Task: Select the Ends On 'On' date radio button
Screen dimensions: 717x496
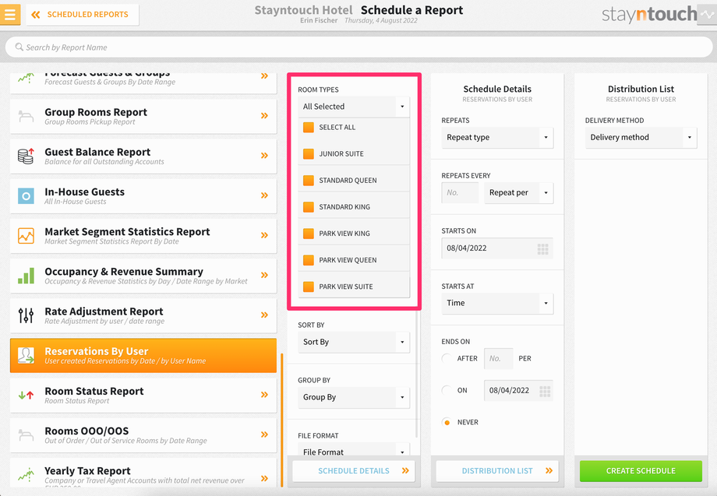Action: [447, 391]
